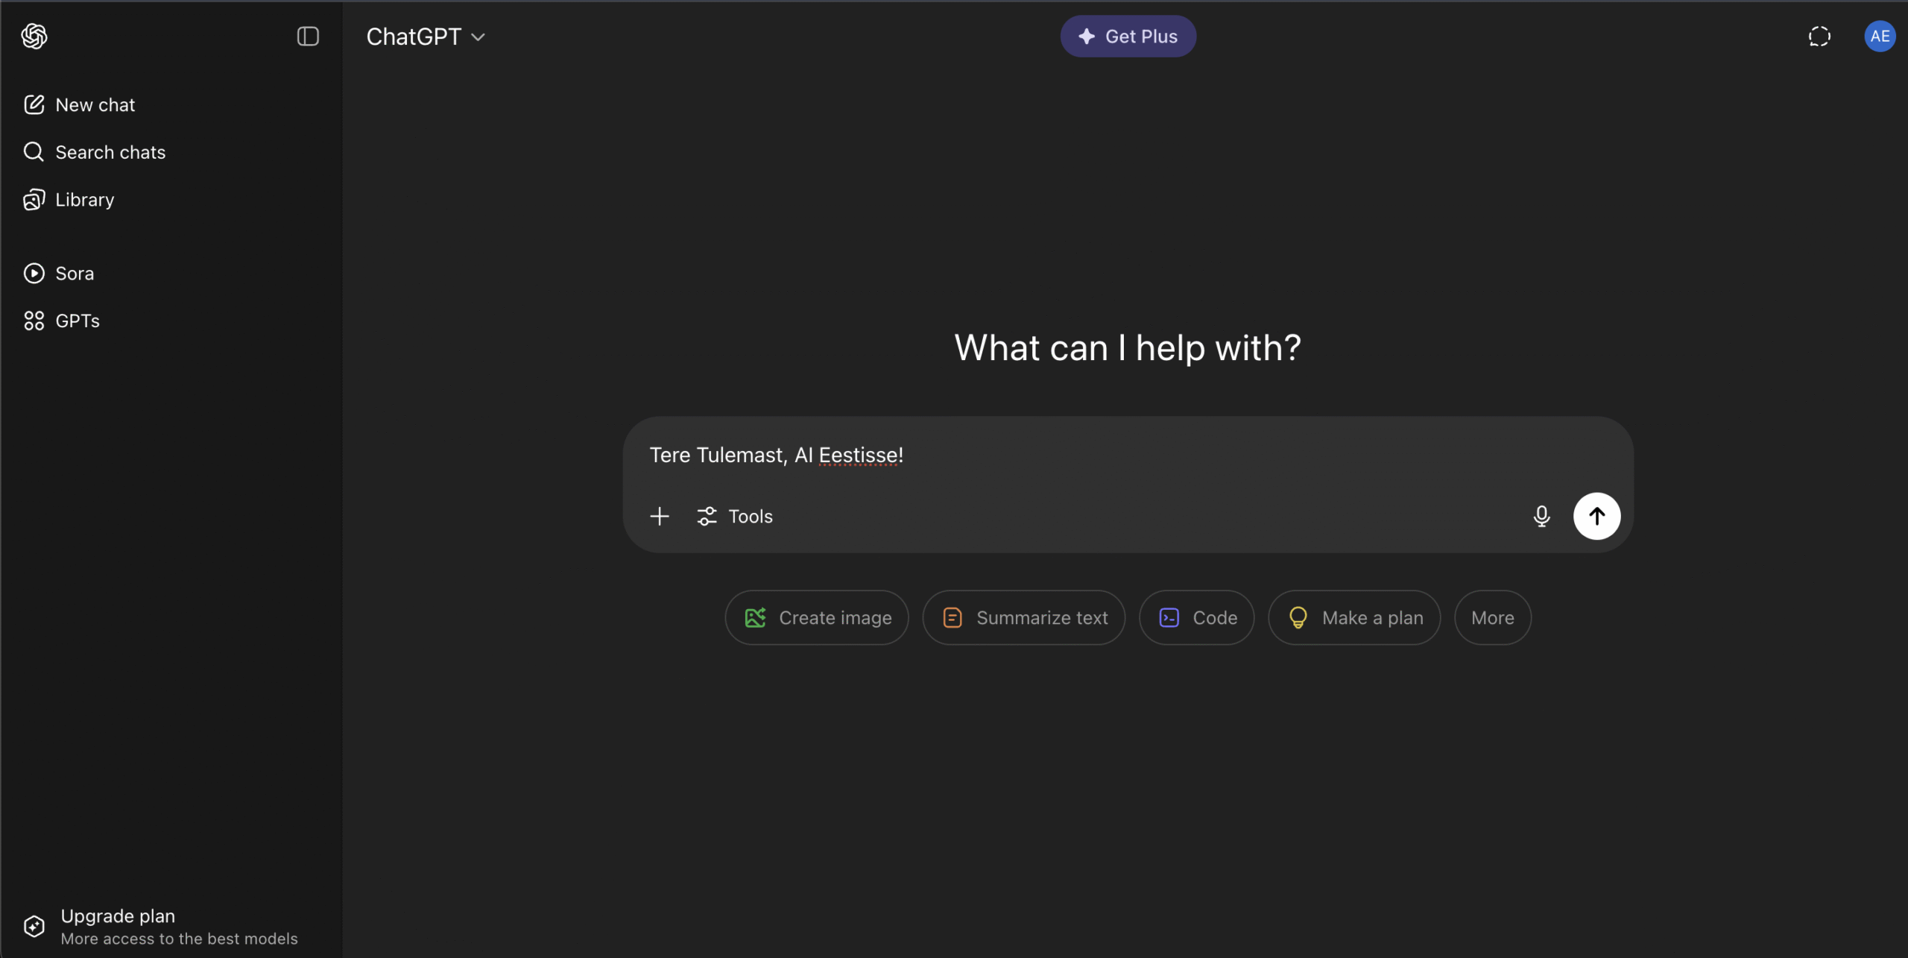Click the Get Plus button

pyautogui.click(x=1128, y=37)
